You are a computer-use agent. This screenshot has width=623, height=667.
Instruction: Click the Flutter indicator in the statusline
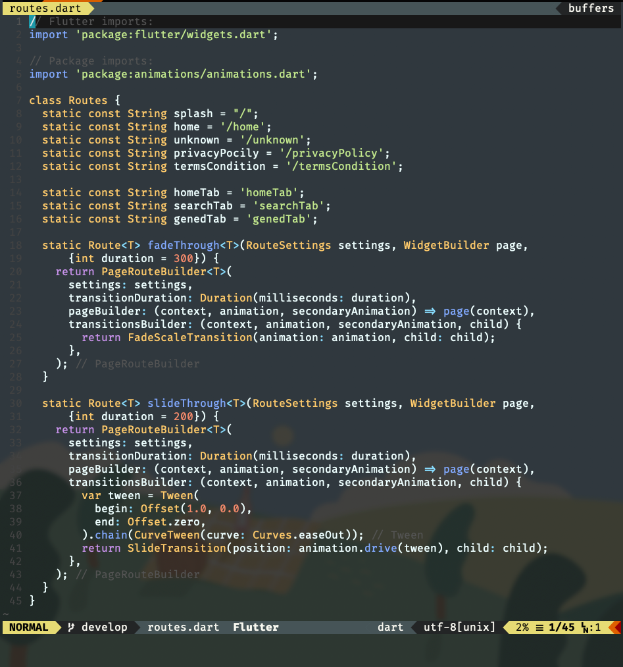[x=255, y=627]
